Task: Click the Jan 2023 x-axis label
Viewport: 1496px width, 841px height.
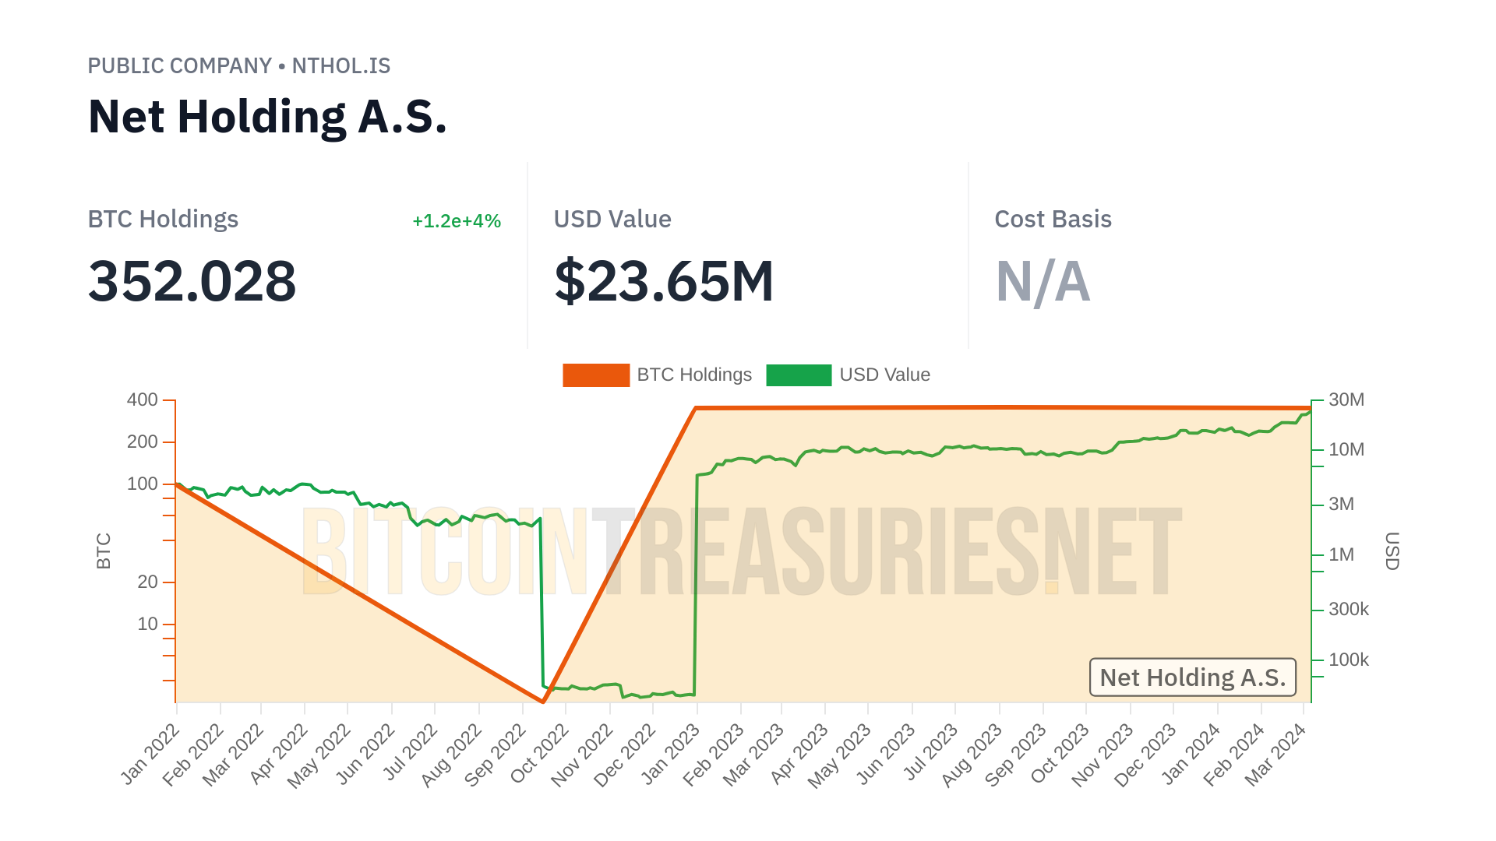Action: click(x=670, y=754)
